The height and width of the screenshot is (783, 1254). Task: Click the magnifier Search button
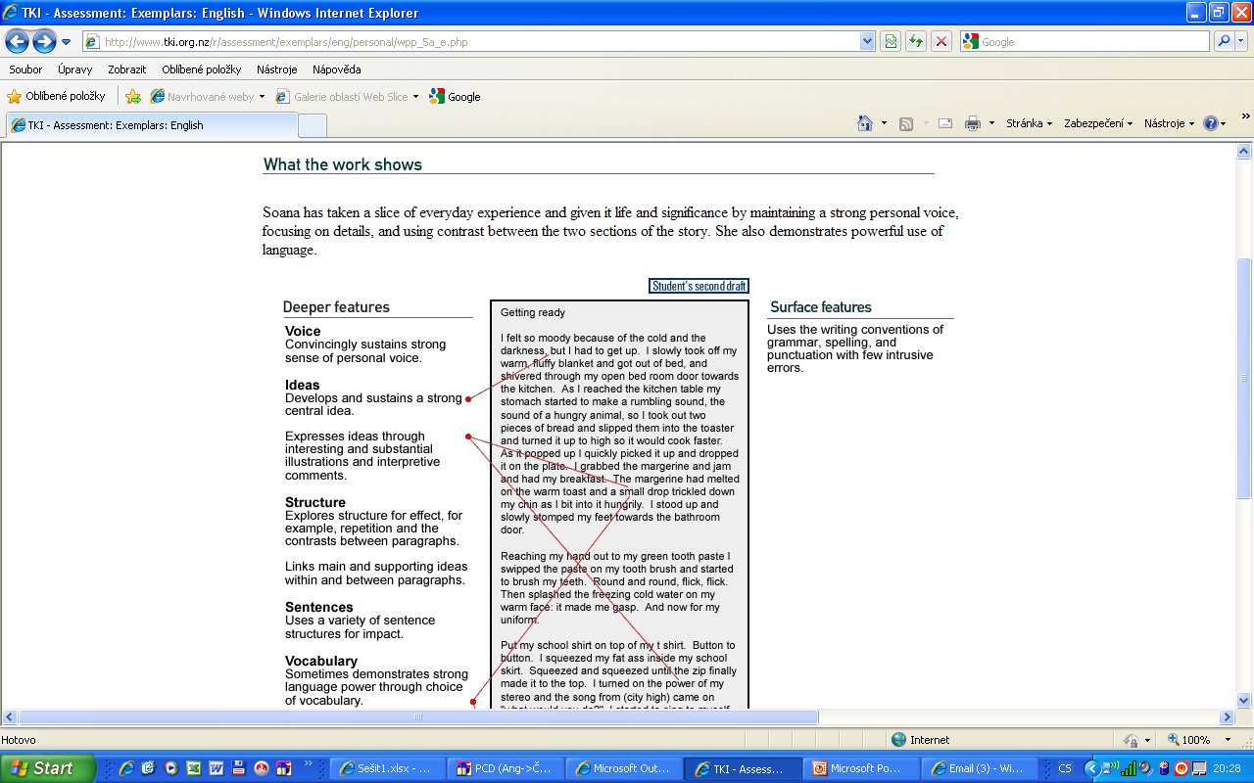1224,42
